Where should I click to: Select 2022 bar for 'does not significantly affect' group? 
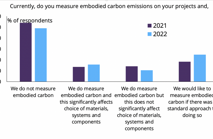(147, 76)
